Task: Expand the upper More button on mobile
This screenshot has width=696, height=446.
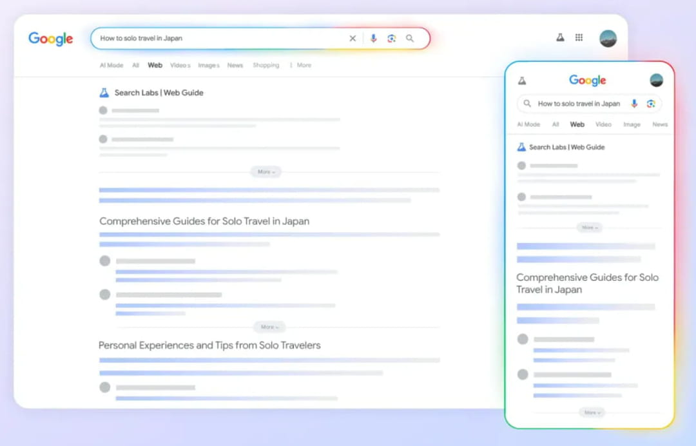Action: (590, 228)
